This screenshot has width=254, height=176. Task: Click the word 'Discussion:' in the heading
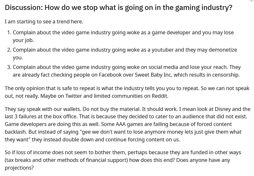point(24,8)
